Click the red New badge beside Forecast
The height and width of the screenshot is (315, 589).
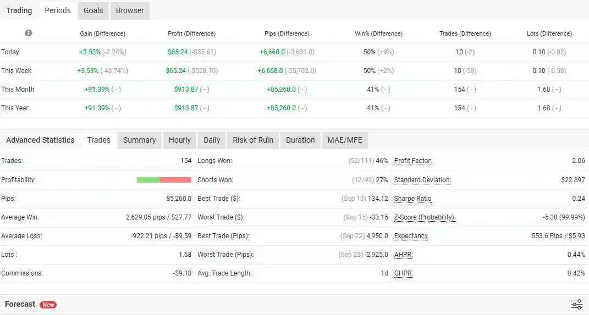coord(48,305)
